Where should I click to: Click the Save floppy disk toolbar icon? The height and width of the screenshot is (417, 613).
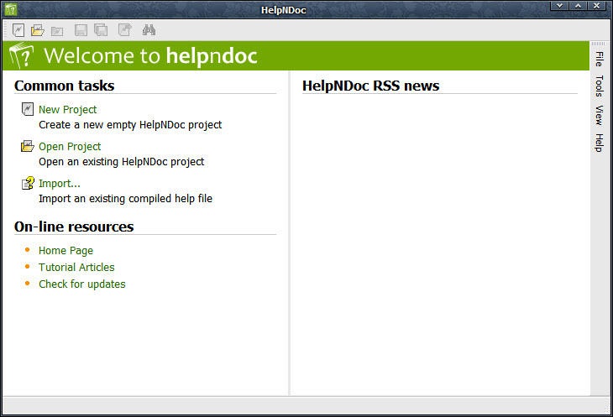[x=81, y=30]
